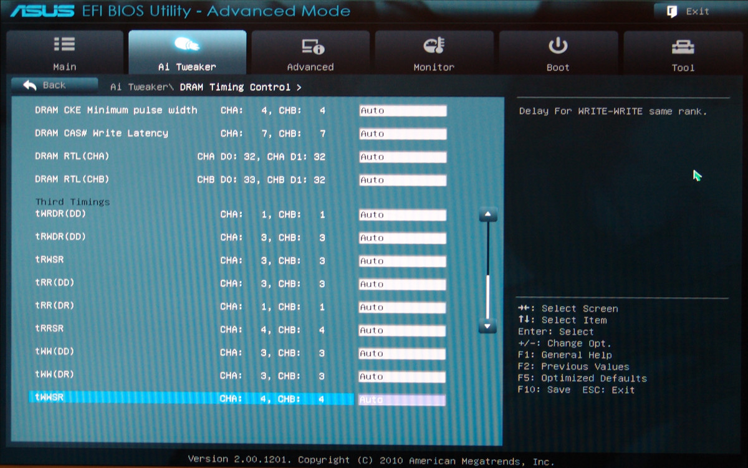Image resolution: width=748 pixels, height=468 pixels.
Task: Click the highlighted Auto field for tWWSR
Action: [x=403, y=399]
